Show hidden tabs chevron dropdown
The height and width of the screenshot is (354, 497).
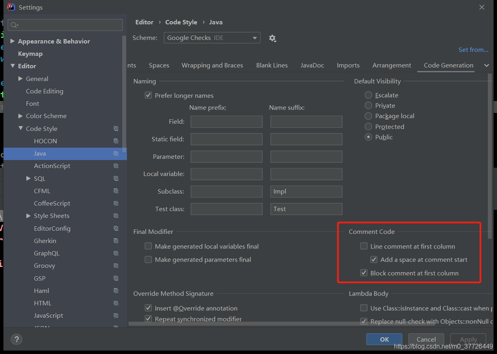[486, 65]
